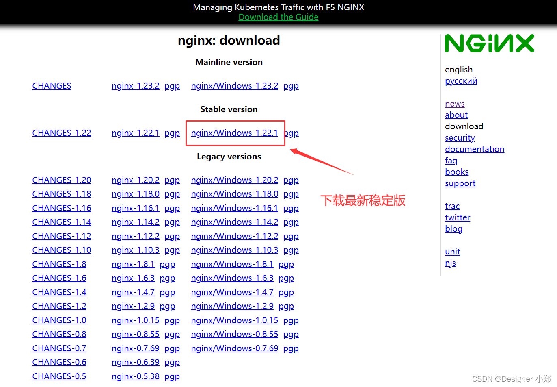Open CHANGES-0.5 link
This screenshot has width=557, height=387.
(59, 376)
